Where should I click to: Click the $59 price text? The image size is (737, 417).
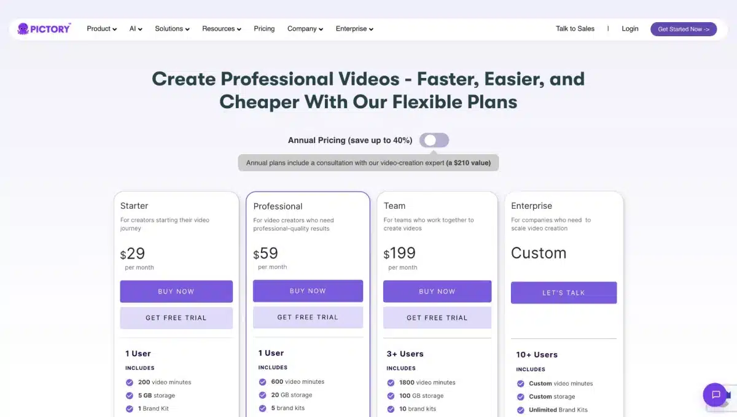coord(266,253)
